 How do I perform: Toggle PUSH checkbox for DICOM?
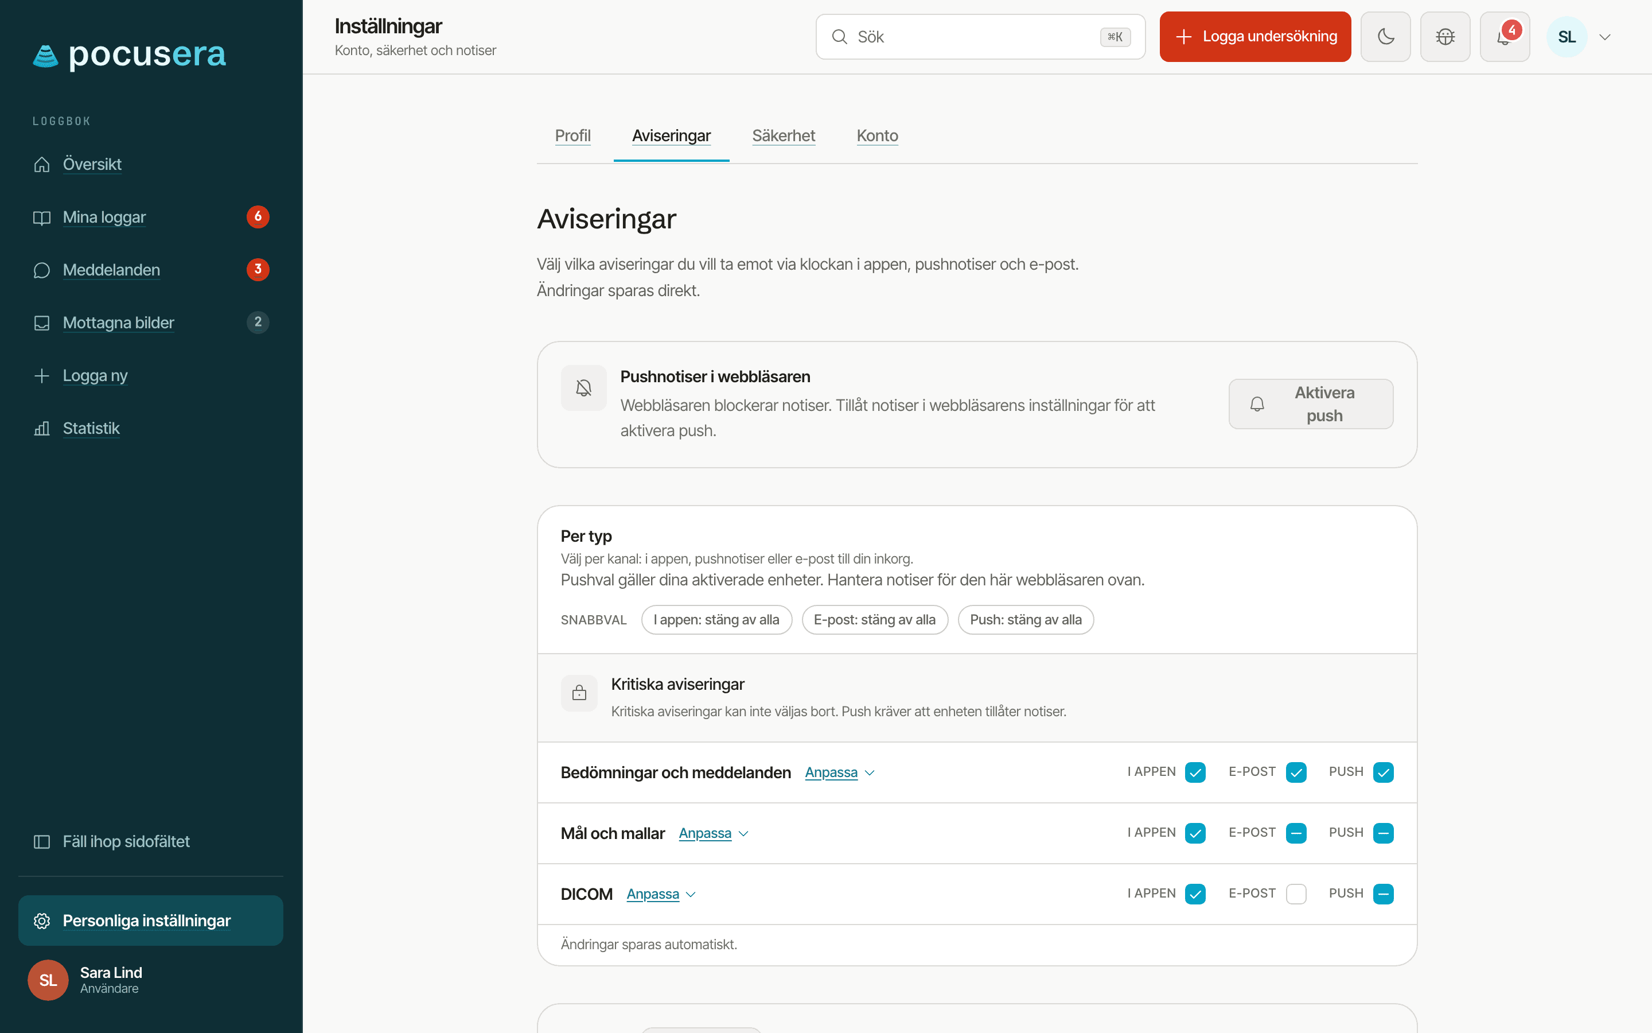pos(1383,894)
